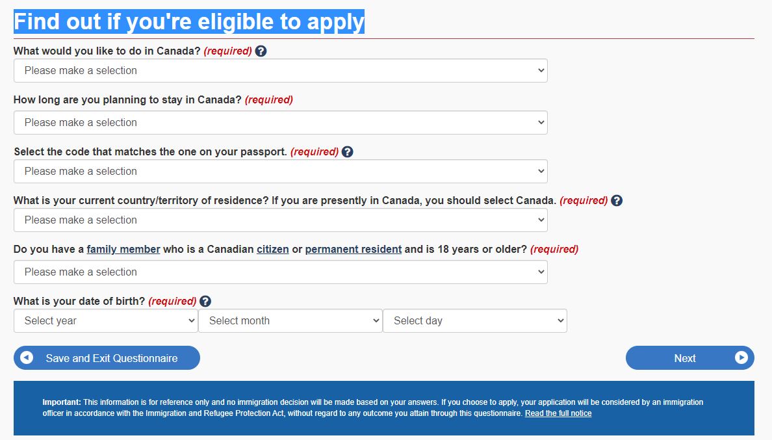Expand the planned length of stay dropdown
This screenshot has height=440, width=772.
click(281, 123)
